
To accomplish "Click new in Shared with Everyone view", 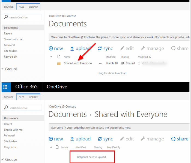I will point(56,139).
